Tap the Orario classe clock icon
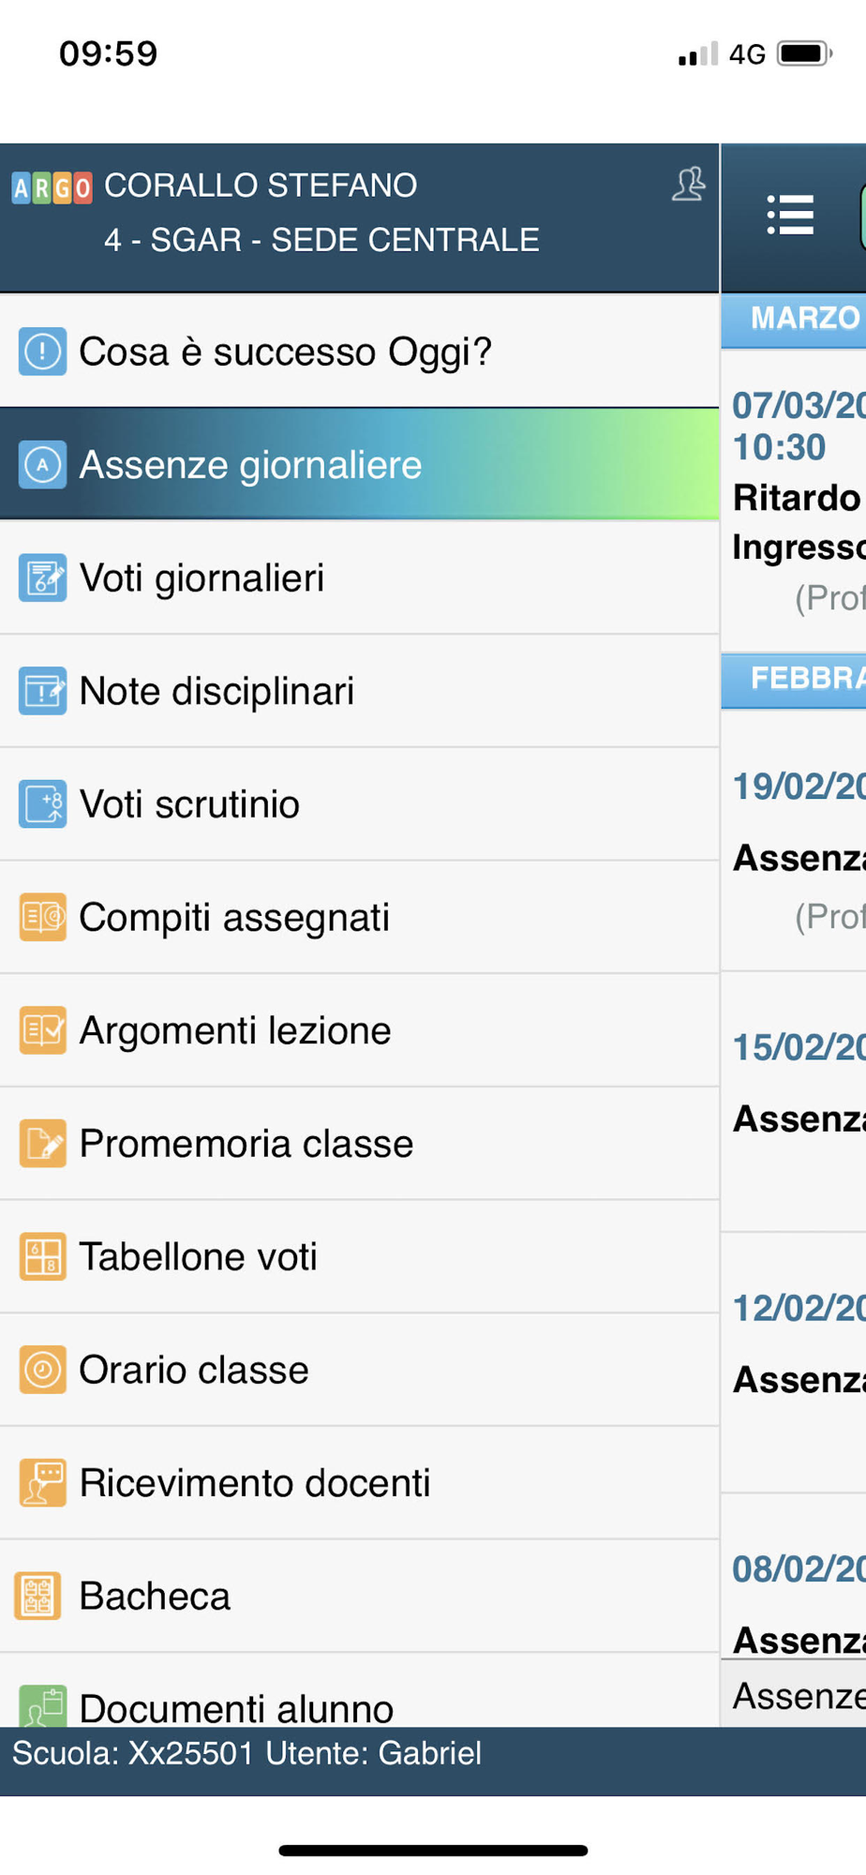The width and height of the screenshot is (866, 1875). [x=42, y=1370]
